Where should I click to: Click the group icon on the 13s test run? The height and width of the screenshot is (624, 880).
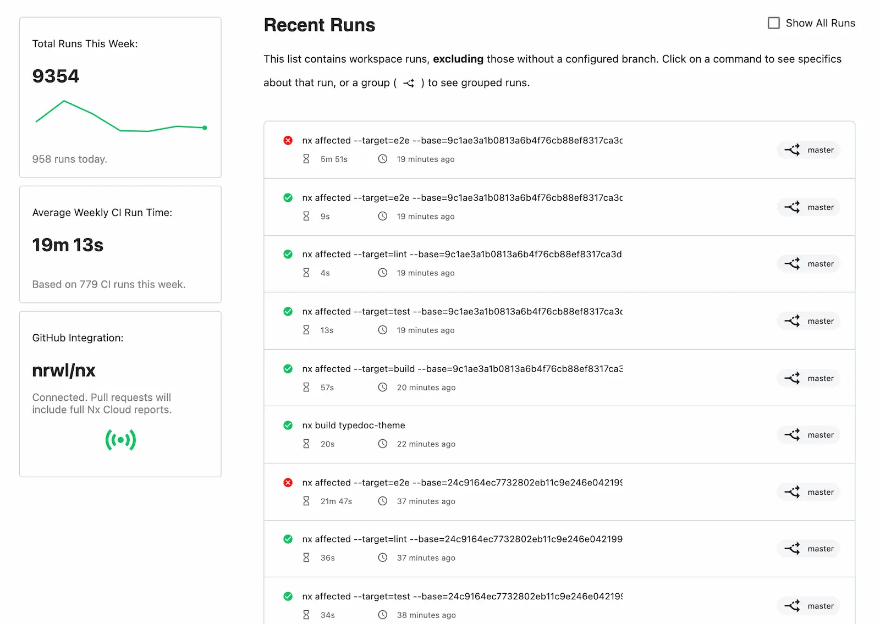pos(792,321)
